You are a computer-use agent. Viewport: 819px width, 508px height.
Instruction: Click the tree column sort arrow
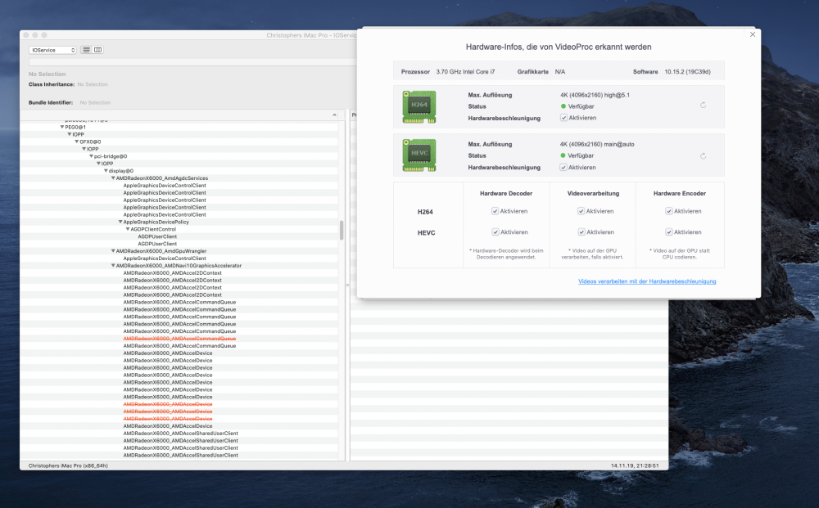pos(334,115)
